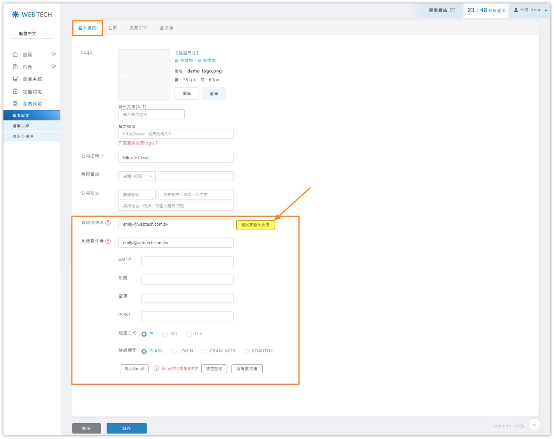The image size is (554, 439).
Task: Click the scroll-to-top arrow icon
Action: [x=534, y=424]
